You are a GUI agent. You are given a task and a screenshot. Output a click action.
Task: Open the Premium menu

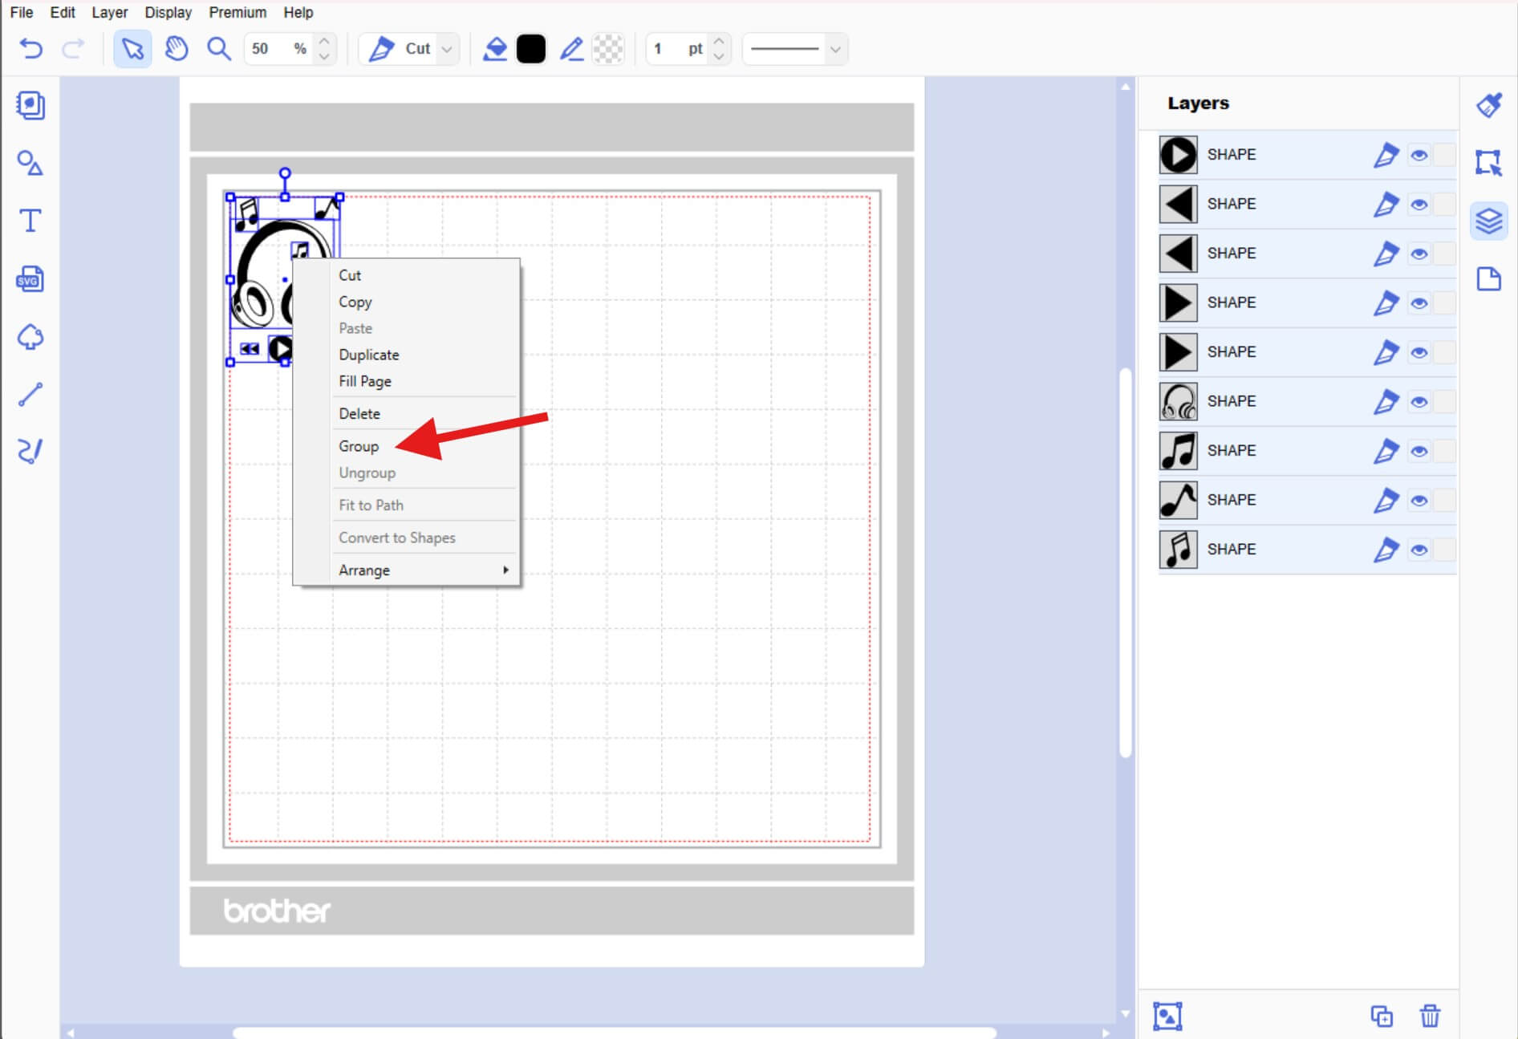(x=237, y=12)
